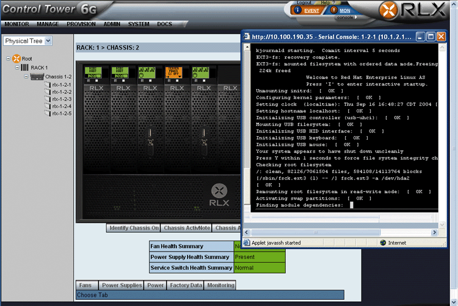
Task: Click the Applet javassh started icon
Action: (x=247, y=242)
